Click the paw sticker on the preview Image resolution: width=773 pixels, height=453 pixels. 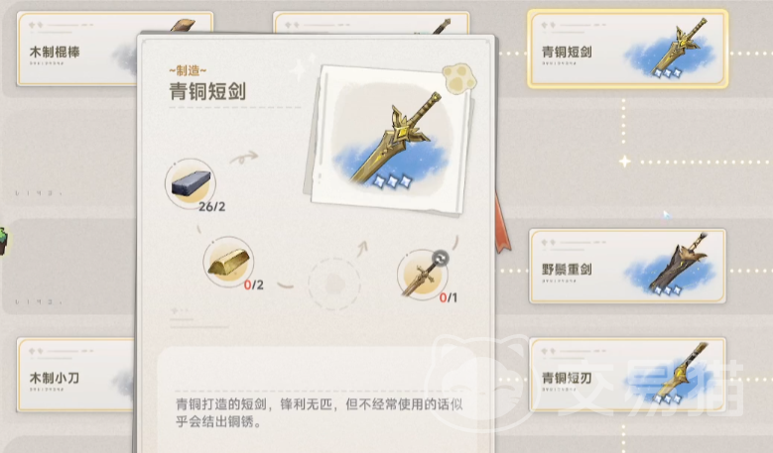coord(459,77)
